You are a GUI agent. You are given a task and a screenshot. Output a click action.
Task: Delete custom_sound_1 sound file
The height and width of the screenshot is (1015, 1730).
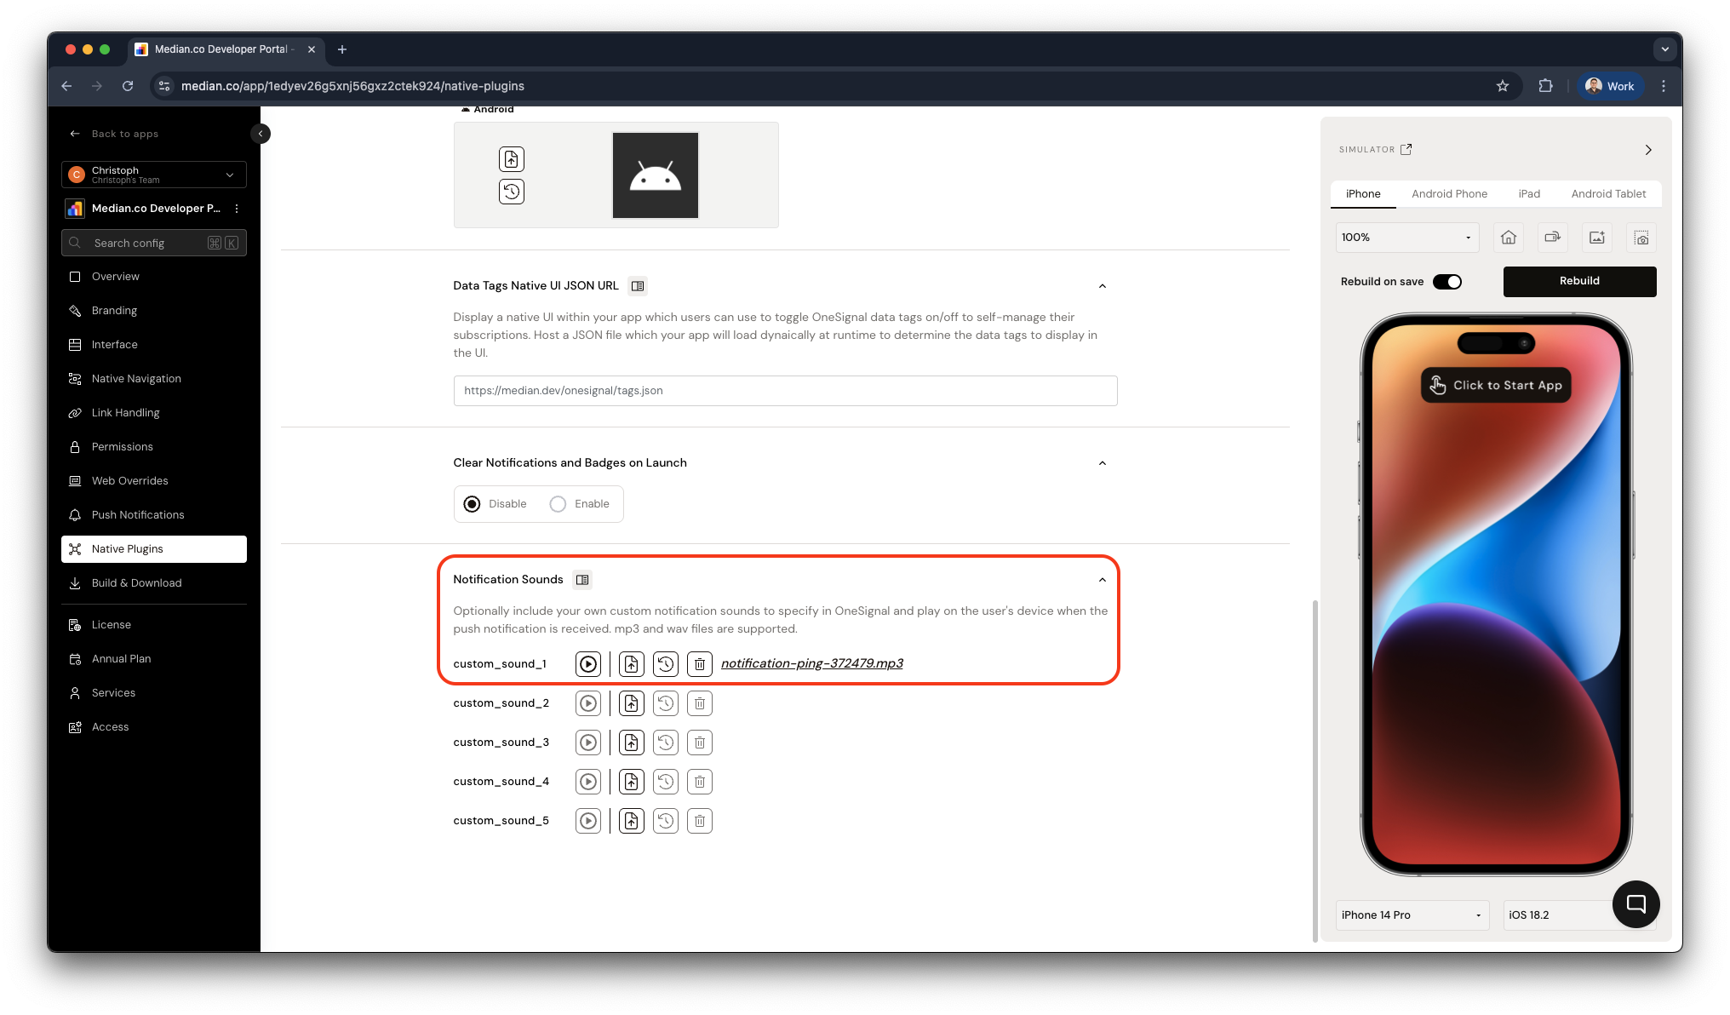pyautogui.click(x=699, y=664)
